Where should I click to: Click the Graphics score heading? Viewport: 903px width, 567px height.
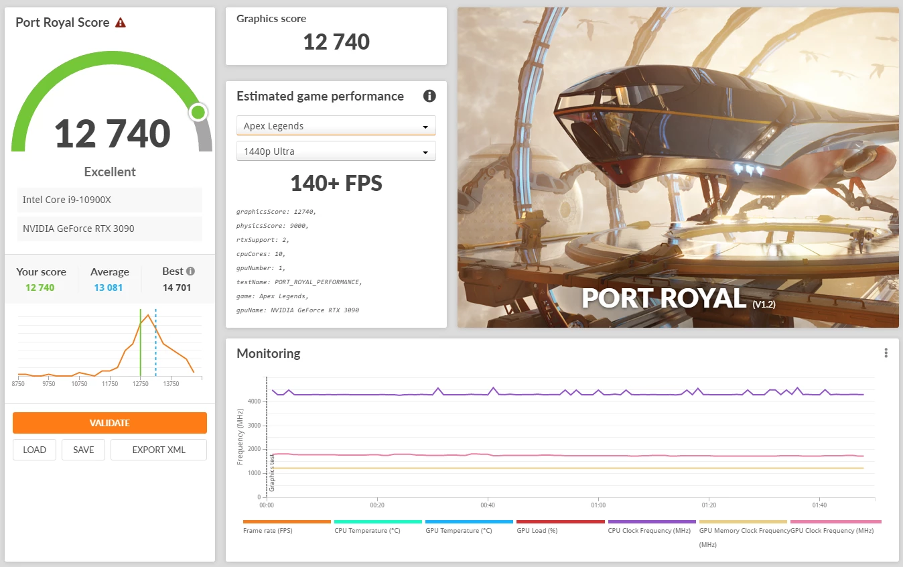(271, 19)
